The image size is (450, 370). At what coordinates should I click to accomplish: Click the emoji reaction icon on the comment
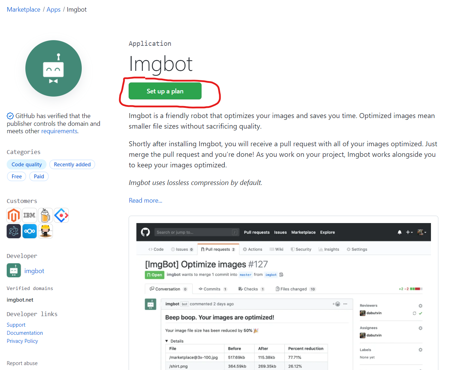coord(337,304)
